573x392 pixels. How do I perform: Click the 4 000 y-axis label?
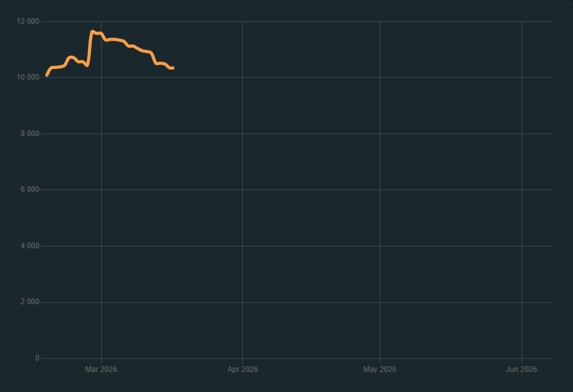pyautogui.click(x=29, y=246)
